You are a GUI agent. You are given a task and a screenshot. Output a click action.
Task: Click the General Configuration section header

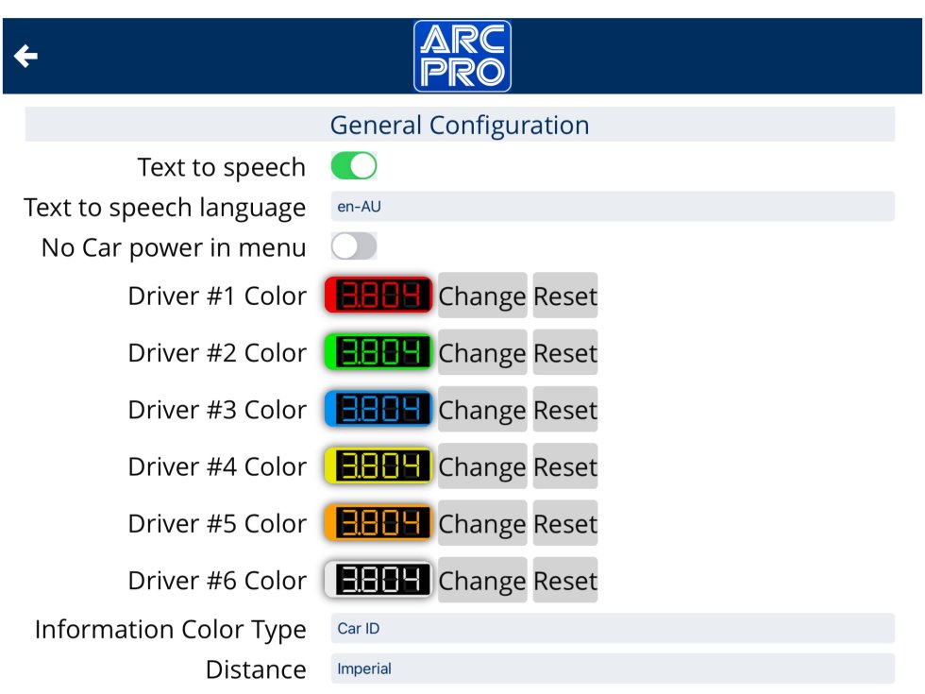click(460, 125)
